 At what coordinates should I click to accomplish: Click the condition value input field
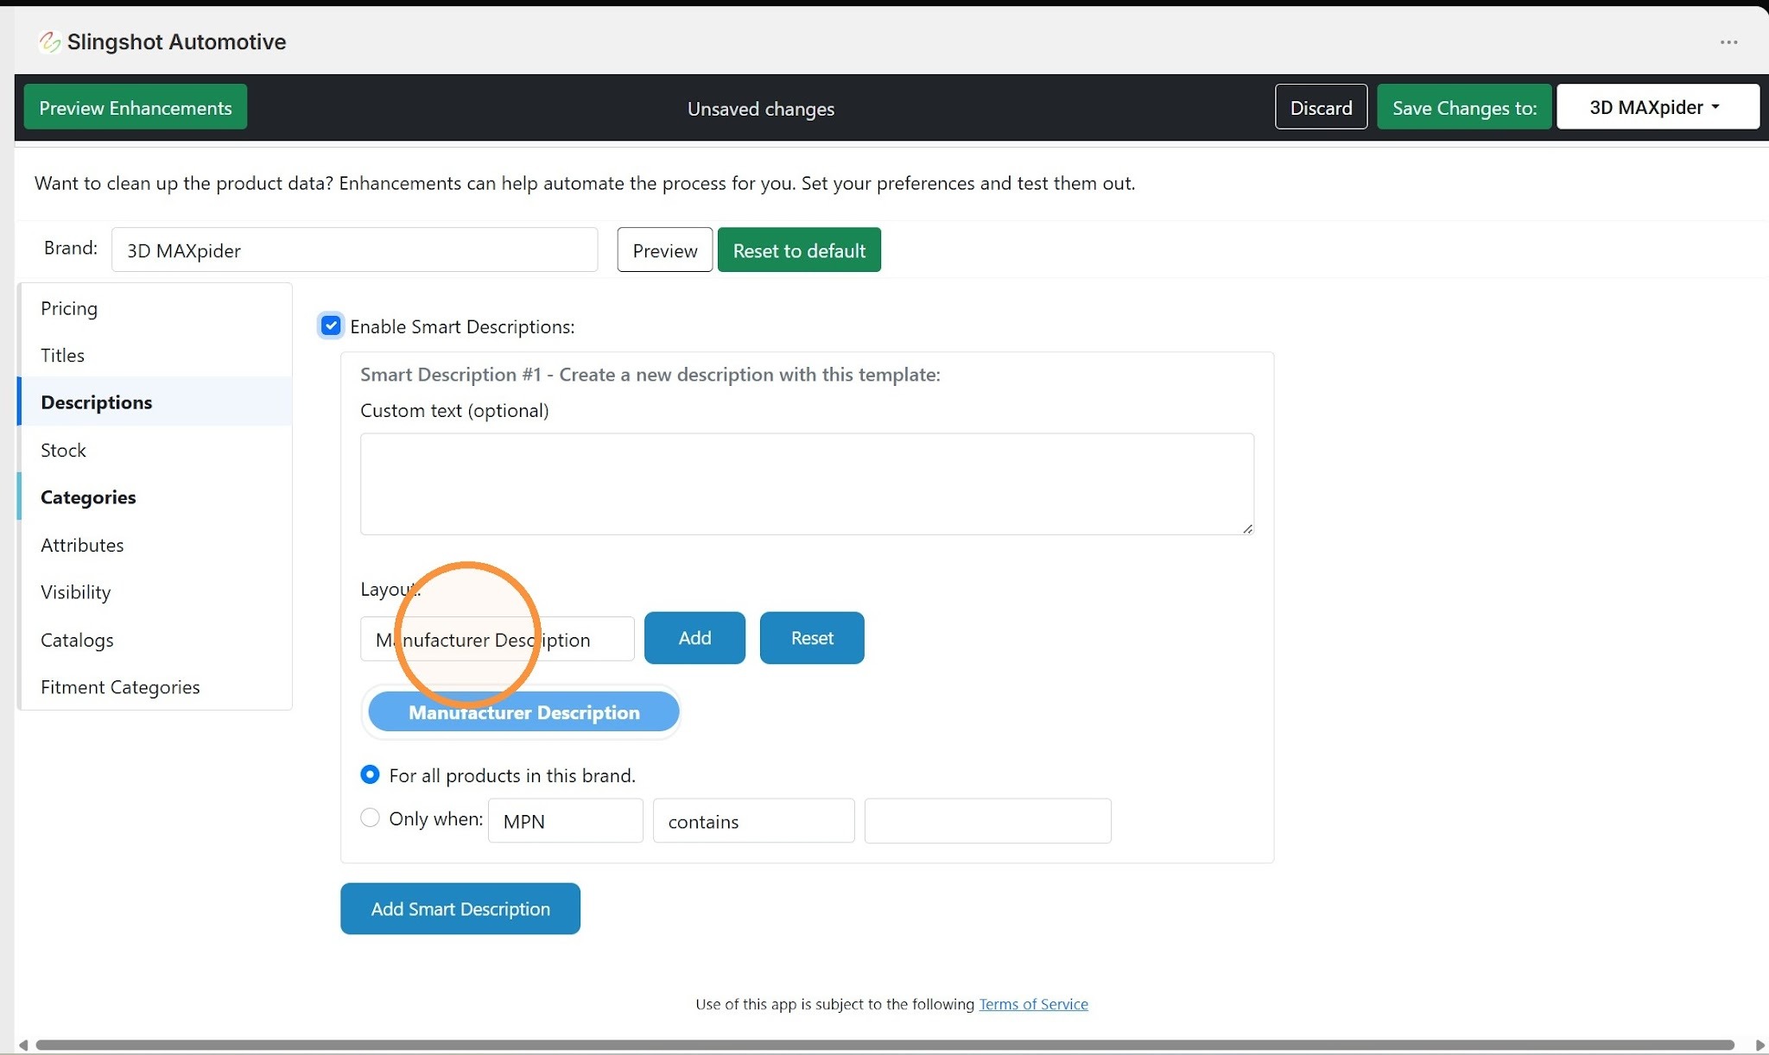pyautogui.click(x=987, y=821)
